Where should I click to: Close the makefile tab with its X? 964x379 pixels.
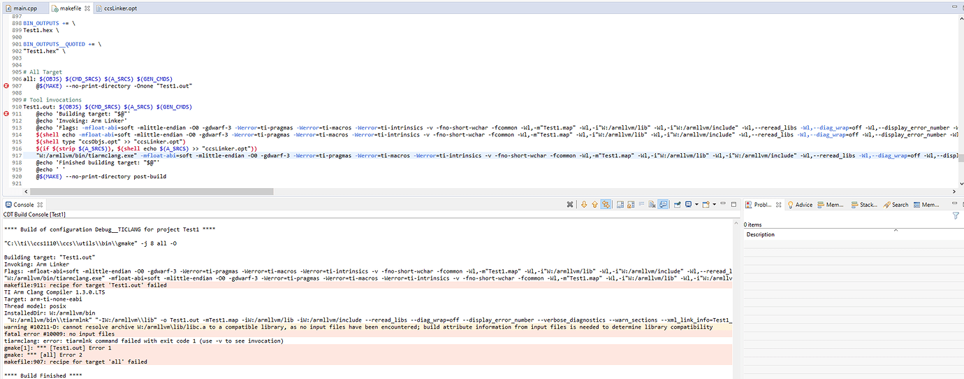(87, 8)
